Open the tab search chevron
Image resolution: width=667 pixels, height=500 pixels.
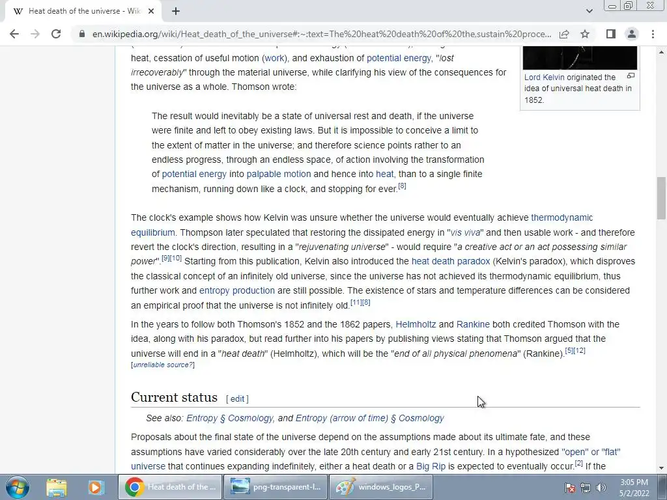pos(589,12)
